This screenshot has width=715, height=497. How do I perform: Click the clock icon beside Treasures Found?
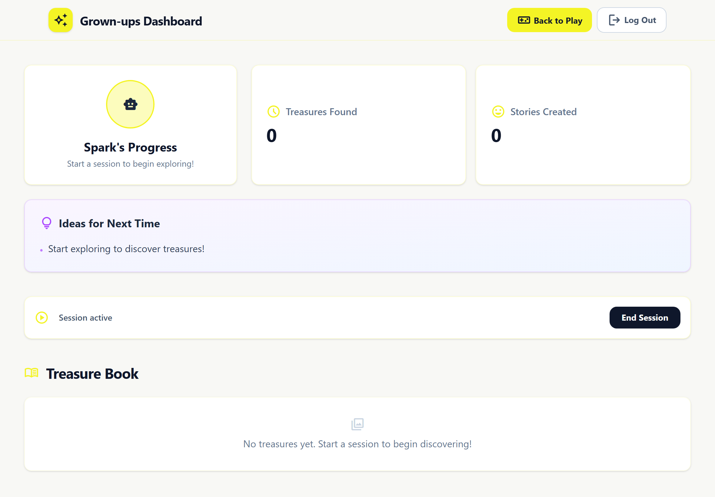coord(273,112)
